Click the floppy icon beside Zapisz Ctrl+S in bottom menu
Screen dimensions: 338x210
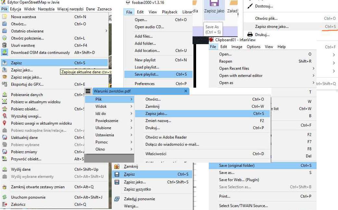point(117,174)
